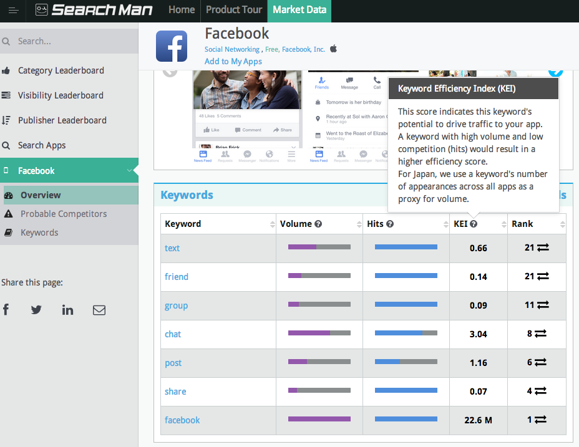Open the 'friend' keyword link
This screenshot has width=579, height=447.
(x=177, y=277)
